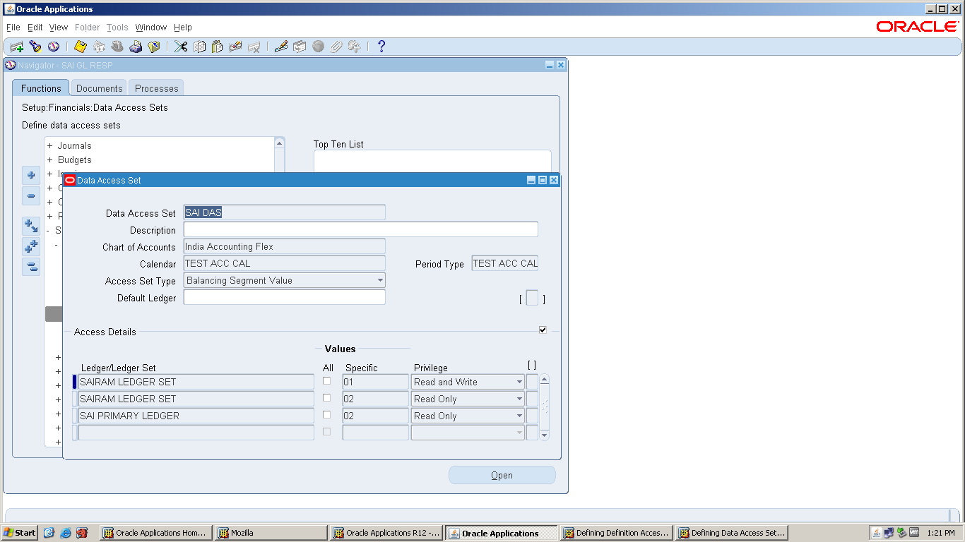
Task: Click the Clear Record eraser icon
Action: [x=235, y=47]
